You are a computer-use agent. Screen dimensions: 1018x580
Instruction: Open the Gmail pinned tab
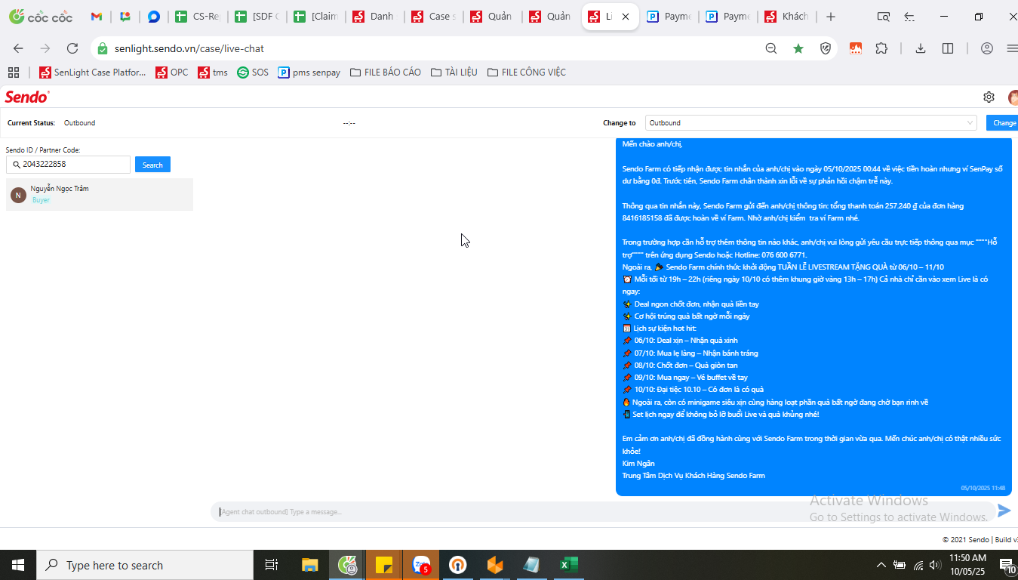(97, 17)
